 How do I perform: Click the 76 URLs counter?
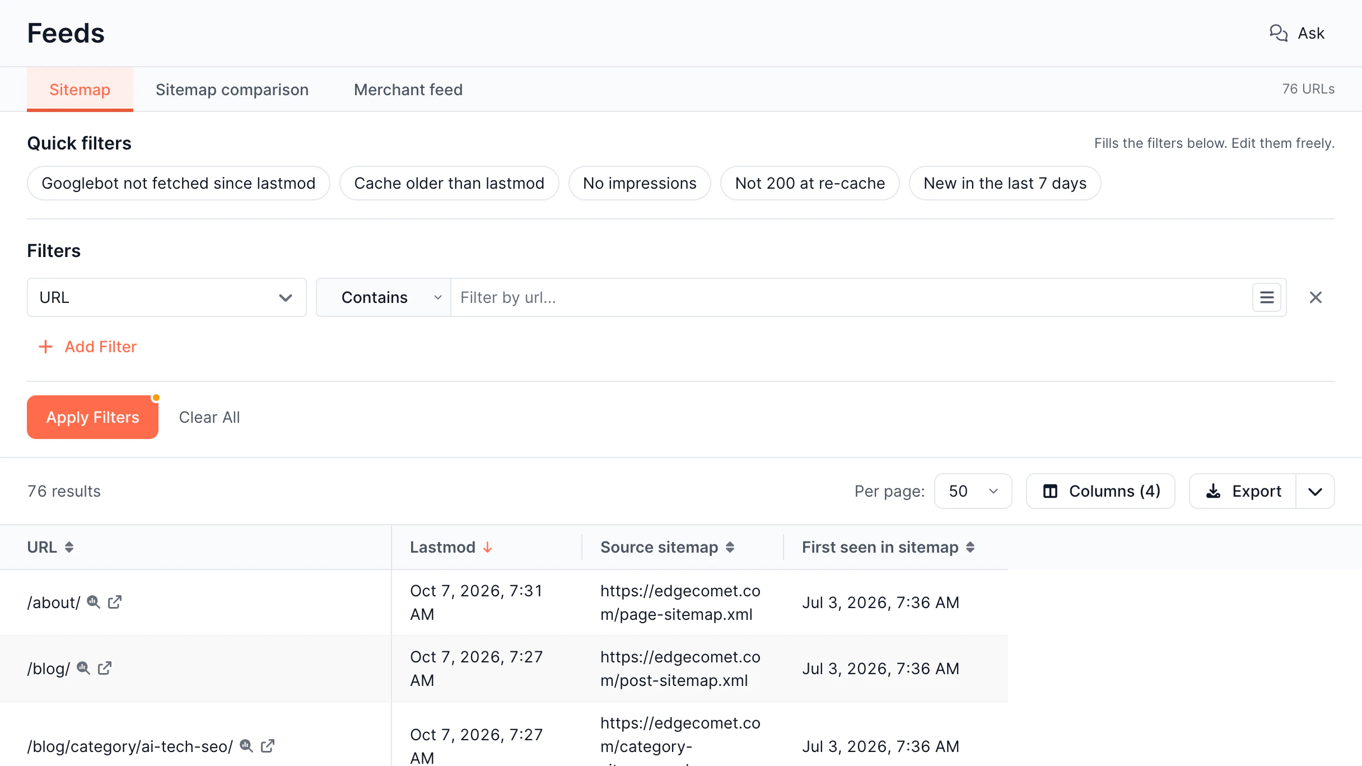[x=1308, y=89]
